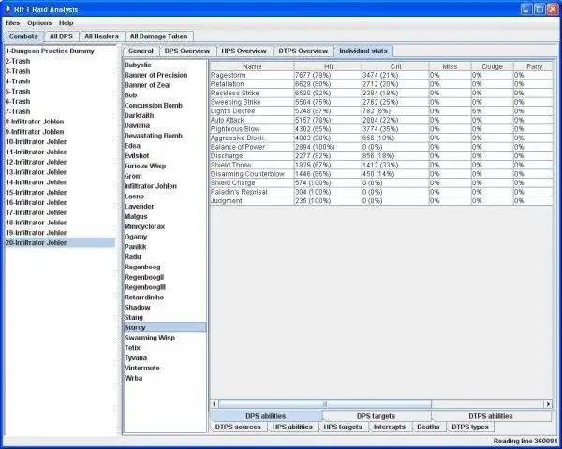The width and height of the screenshot is (562, 449).
Task: Select Sturdy in the player list
Action: pyautogui.click(x=165, y=327)
